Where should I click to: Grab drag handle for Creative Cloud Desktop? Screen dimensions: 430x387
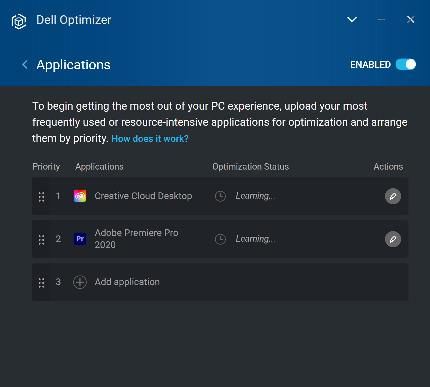(41, 196)
